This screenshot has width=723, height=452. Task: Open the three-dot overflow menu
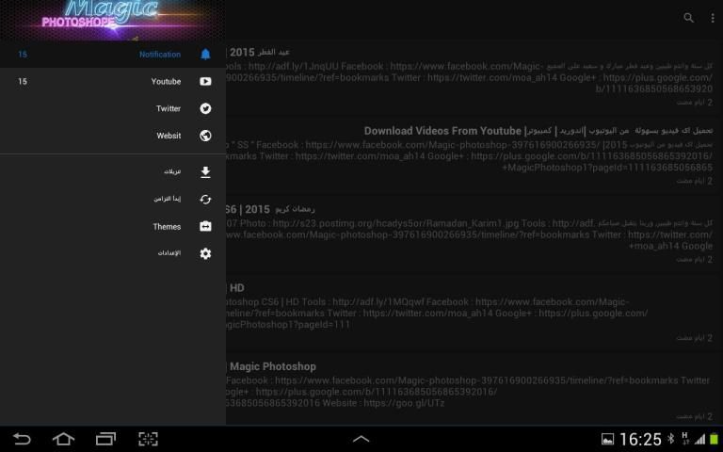pos(712,18)
